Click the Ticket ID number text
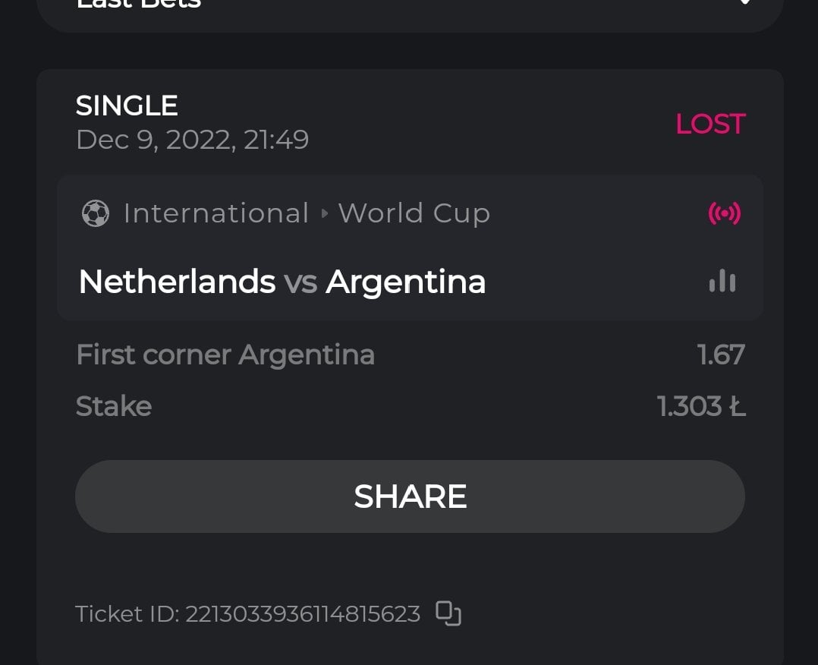 point(303,613)
